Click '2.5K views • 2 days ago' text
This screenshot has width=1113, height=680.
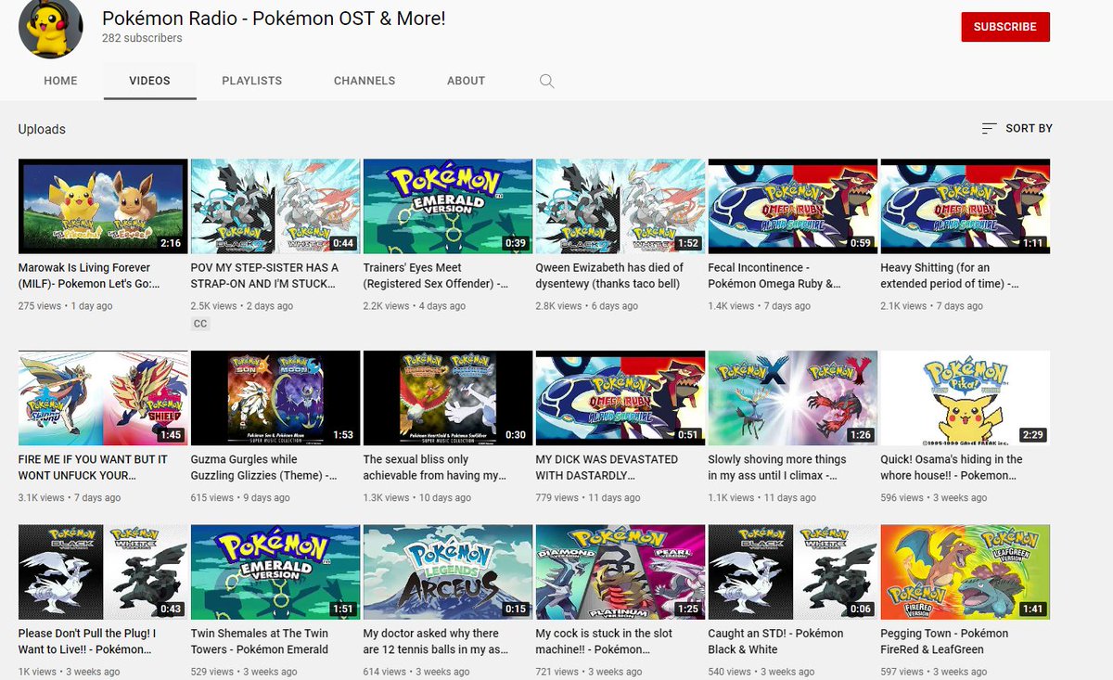point(242,306)
